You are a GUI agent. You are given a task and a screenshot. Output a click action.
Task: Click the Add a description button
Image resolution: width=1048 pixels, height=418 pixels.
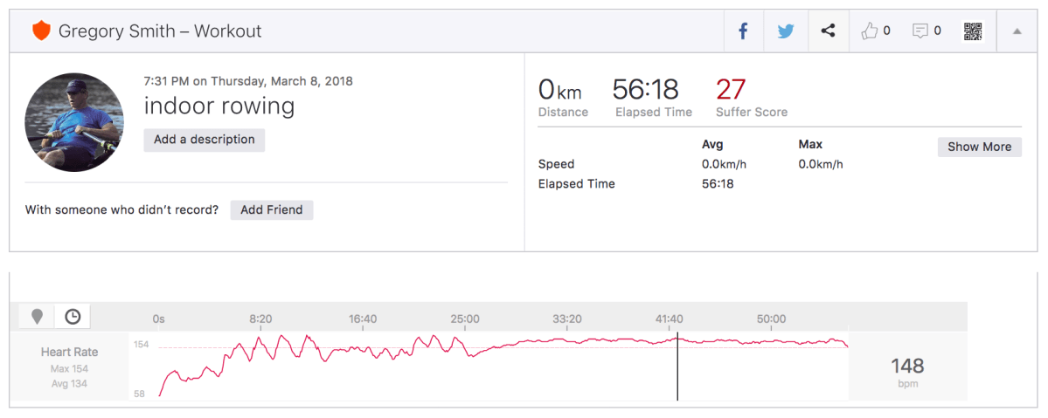point(205,140)
